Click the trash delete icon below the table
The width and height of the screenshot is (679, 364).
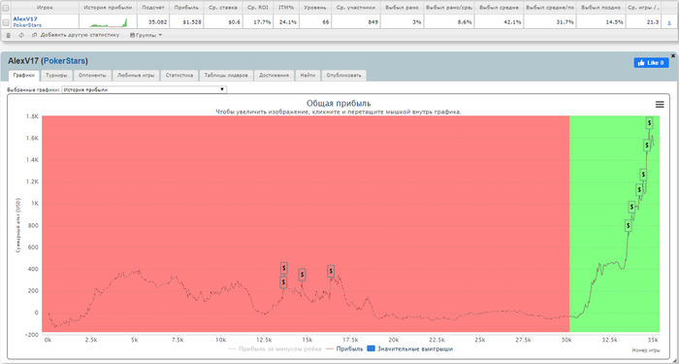[8, 36]
